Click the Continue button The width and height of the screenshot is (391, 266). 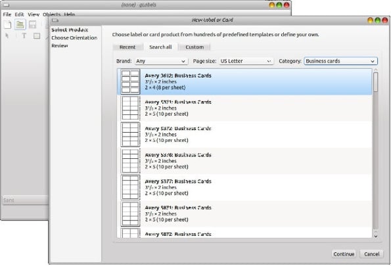pyautogui.click(x=344, y=254)
